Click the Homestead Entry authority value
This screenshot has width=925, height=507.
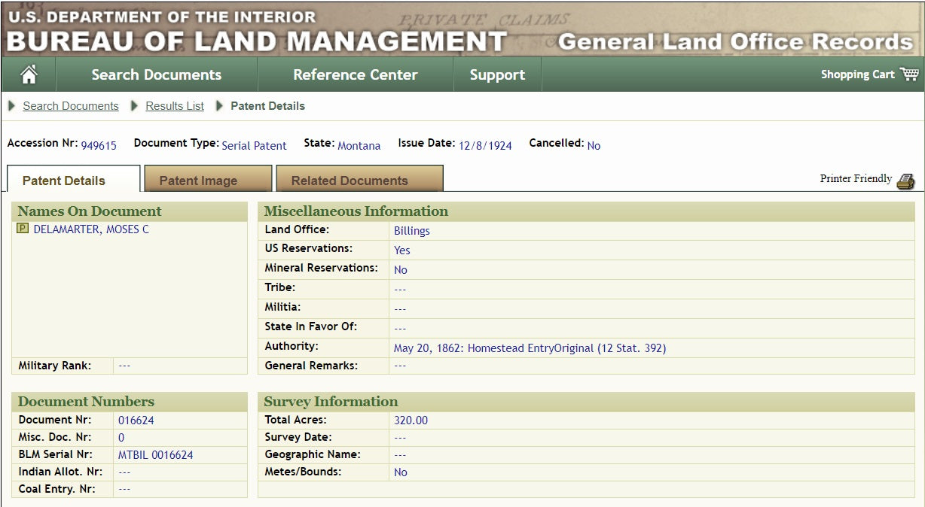[x=530, y=348]
